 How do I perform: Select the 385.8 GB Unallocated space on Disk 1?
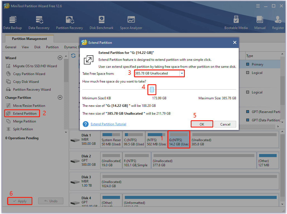point(235,140)
